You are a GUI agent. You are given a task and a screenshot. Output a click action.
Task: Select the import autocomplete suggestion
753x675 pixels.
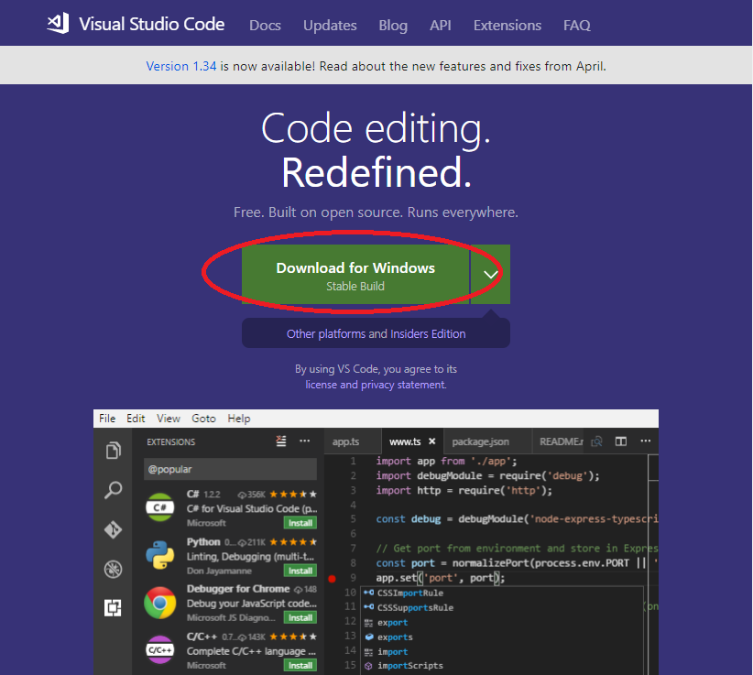click(502, 652)
